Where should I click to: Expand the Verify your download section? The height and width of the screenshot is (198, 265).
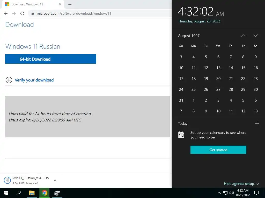[x=34, y=80]
